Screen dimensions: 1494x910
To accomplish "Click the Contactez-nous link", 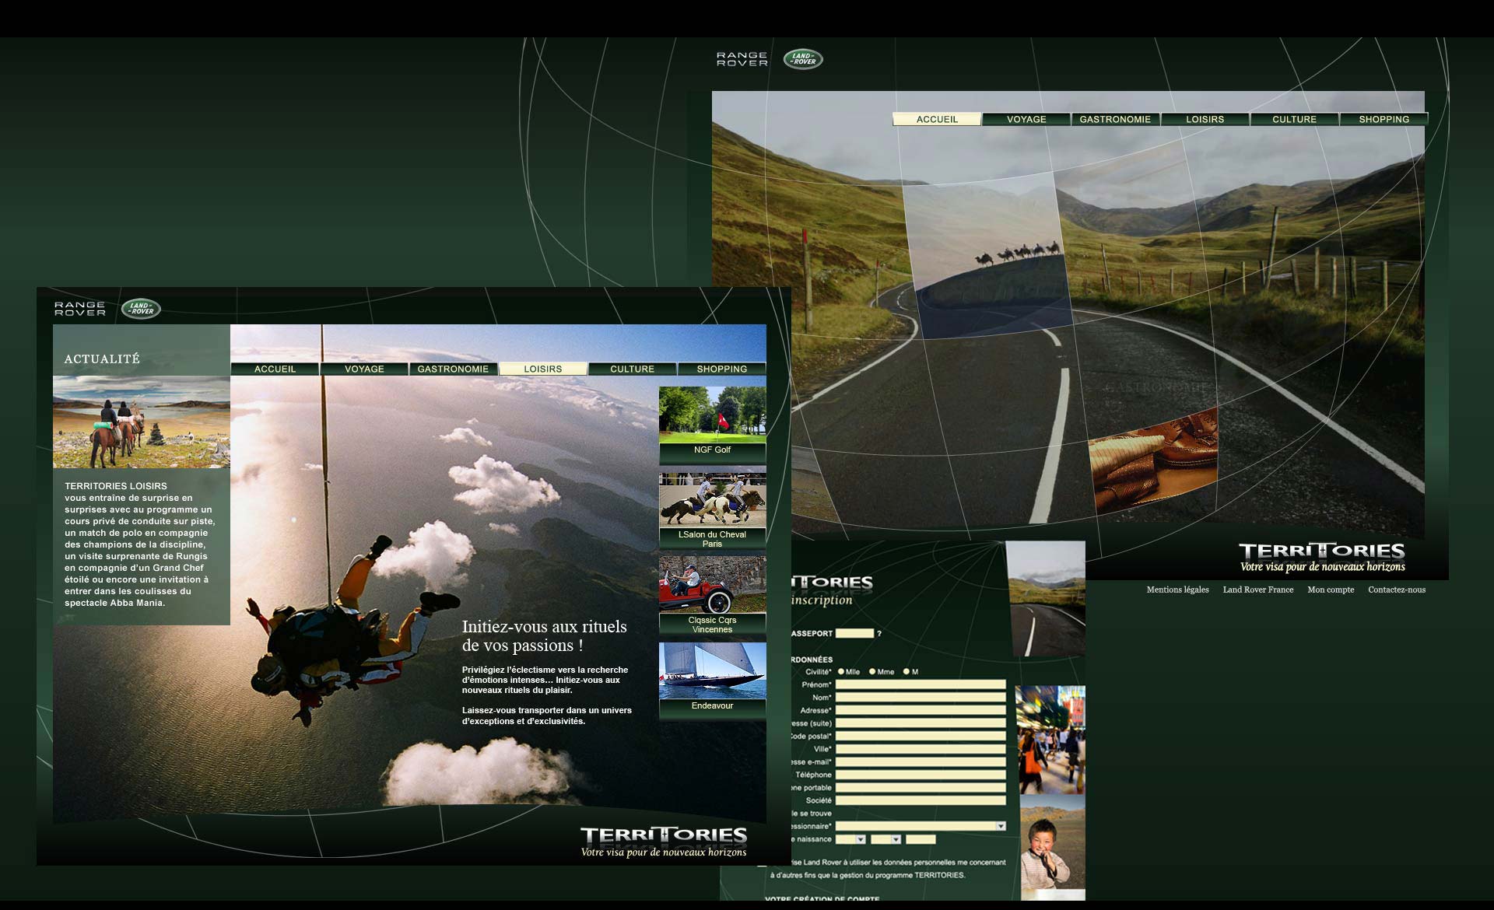I will coord(1397,590).
